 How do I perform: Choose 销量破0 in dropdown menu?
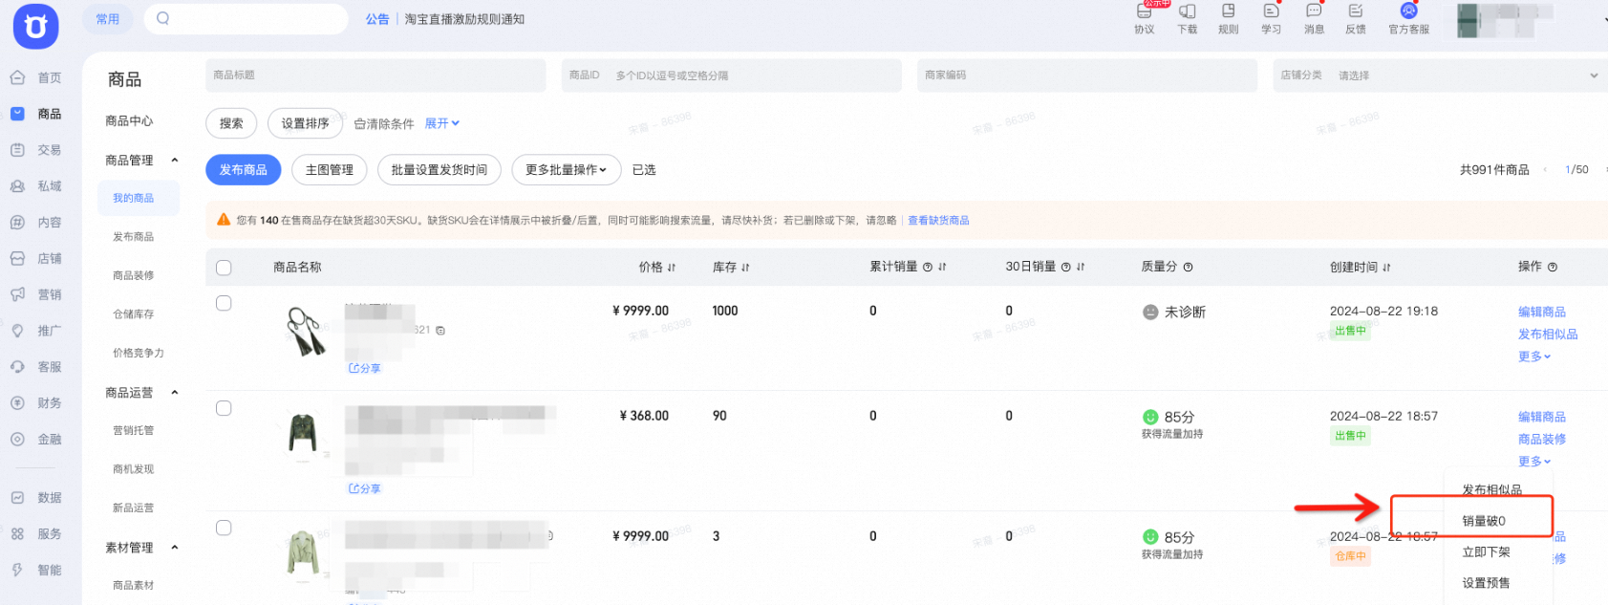tap(1484, 521)
